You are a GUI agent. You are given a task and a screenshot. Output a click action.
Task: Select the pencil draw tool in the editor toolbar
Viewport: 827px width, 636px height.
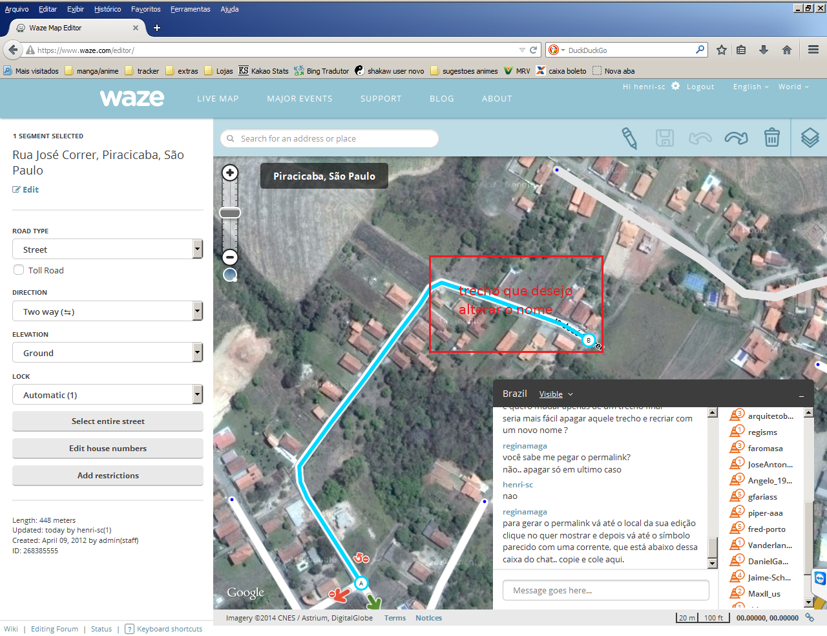629,138
